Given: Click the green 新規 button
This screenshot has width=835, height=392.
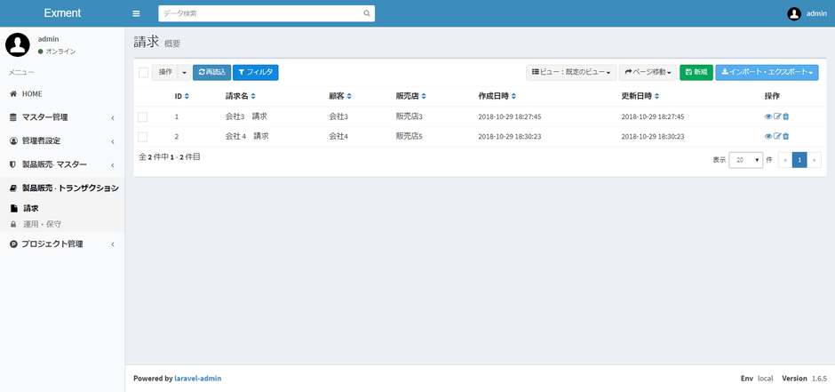Looking at the screenshot, I should tap(696, 72).
